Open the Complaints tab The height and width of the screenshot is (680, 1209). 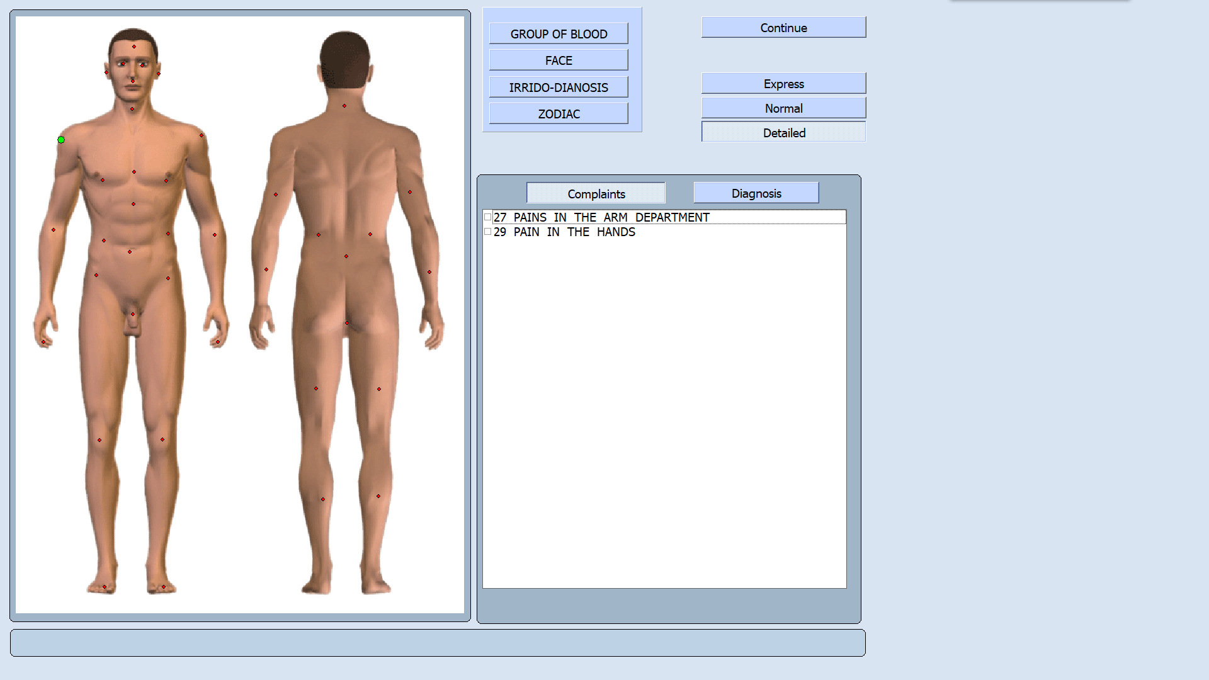pos(596,193)
